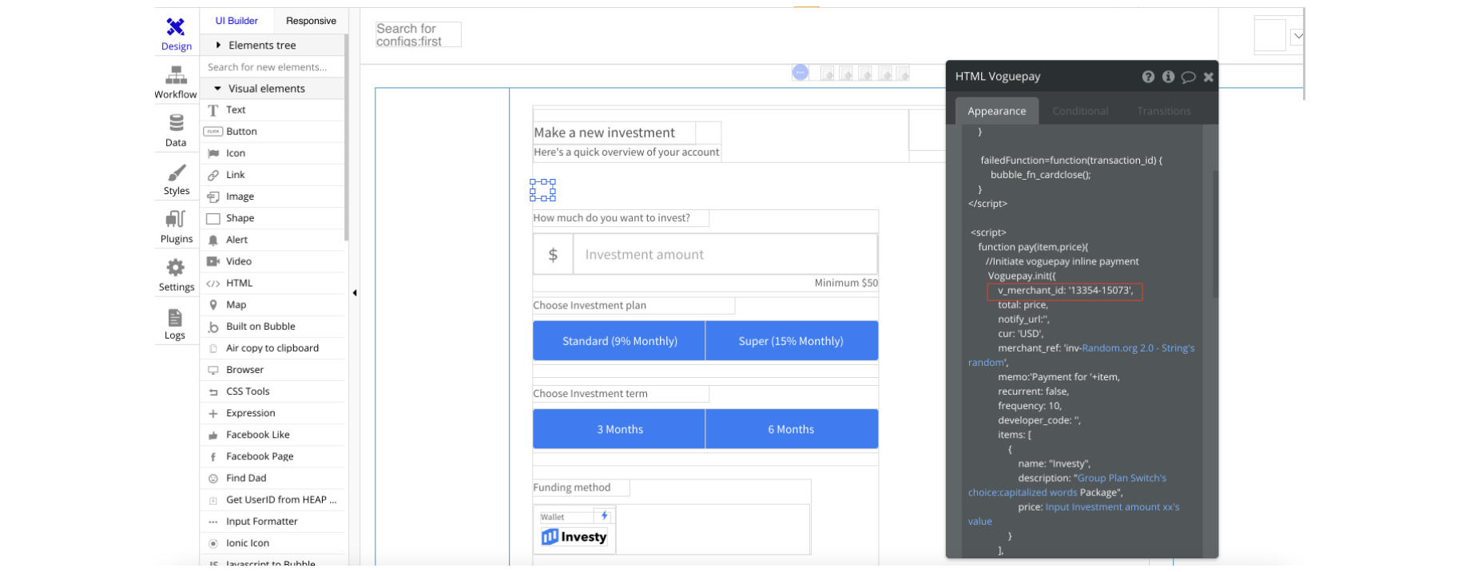Open the comment bubble icon in panel
The height and width of the screenshot is (572, 1462).
1188,77
